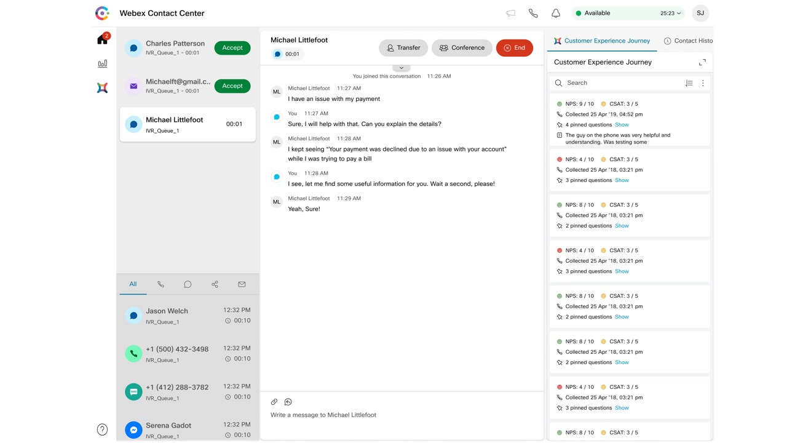End the conversation with Michael Littlefoot
This screenshot has height=443, width=787.
click(515, 48)
